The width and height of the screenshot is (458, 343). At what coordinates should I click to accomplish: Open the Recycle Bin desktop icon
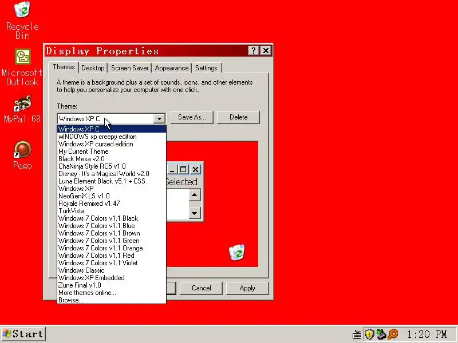coord(22,21)
